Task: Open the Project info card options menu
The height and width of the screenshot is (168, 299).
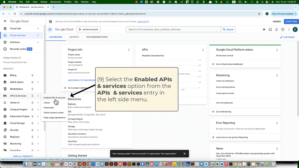Action: pyautogui.click(x=129, y=50)
